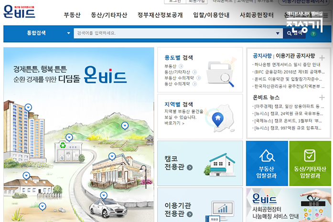Open 사회공헌장터 나눔매칭 서비스 안내 banner
This screenshot has height=222, width=333.
point(289,205)
